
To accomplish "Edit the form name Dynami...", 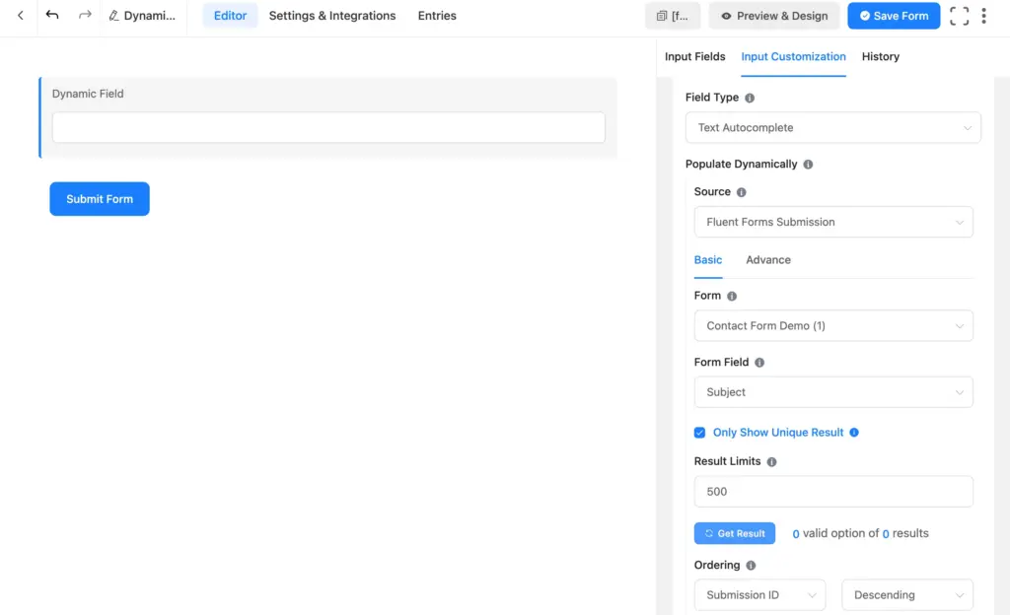I will coord(142,16).
